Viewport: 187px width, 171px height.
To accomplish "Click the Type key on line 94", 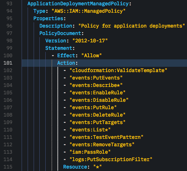I will 39,11.
